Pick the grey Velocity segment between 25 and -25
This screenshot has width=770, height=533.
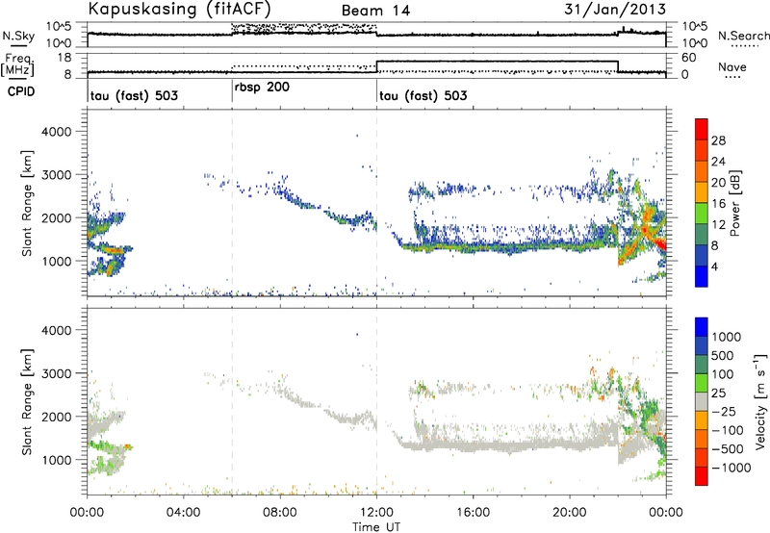(x=702, y=401)
